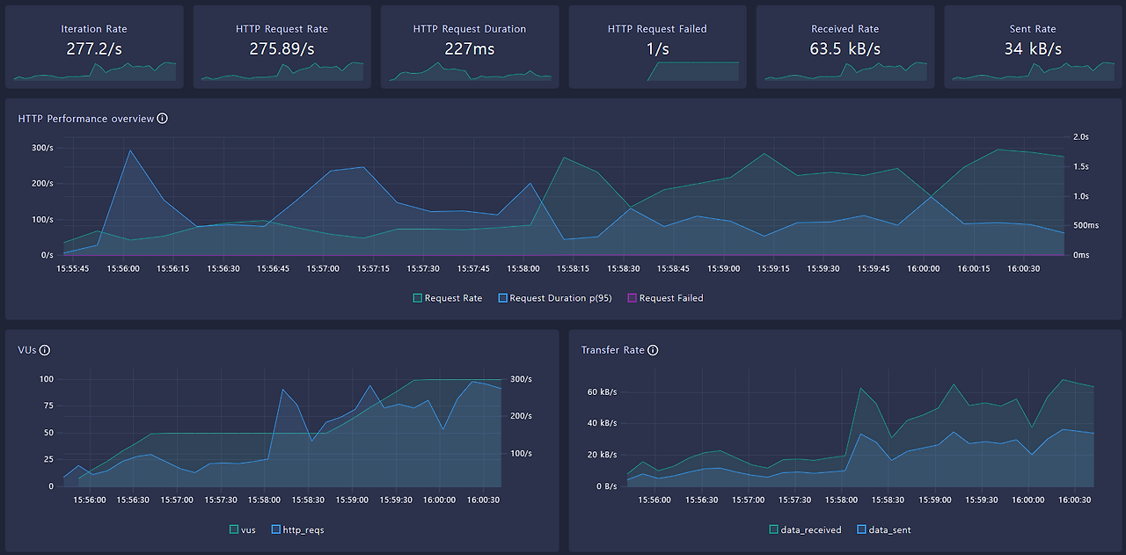Click the 300/s overview left axis label
The height and width of the screenshot is (555, 1126).
pyautogui.click(x=42, y=148)
